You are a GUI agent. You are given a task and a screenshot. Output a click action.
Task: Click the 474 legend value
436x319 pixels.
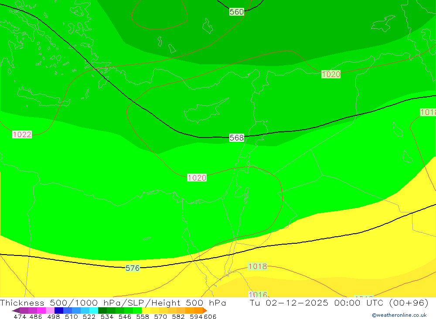(x=20, y=317)
